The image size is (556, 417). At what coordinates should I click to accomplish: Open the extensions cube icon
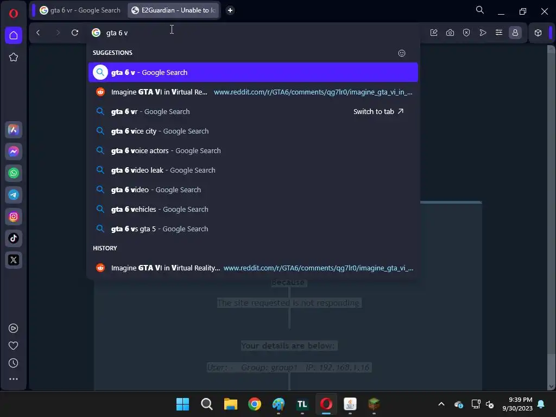click(x=538, y=33)
